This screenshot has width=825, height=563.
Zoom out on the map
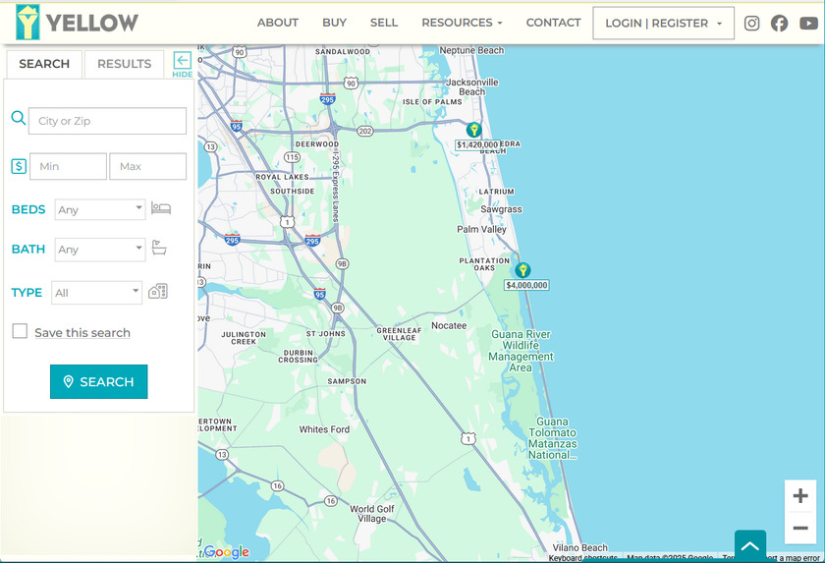[x=800, y=528]
